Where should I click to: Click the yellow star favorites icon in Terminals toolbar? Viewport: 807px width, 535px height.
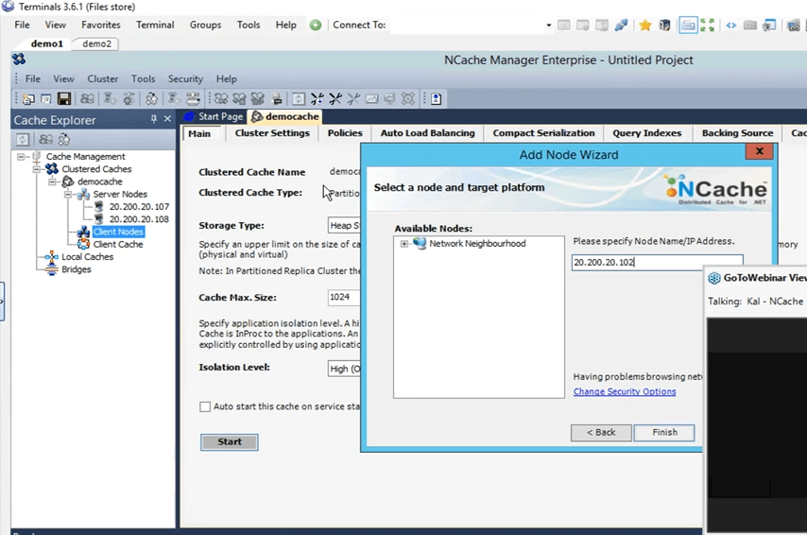644,25
